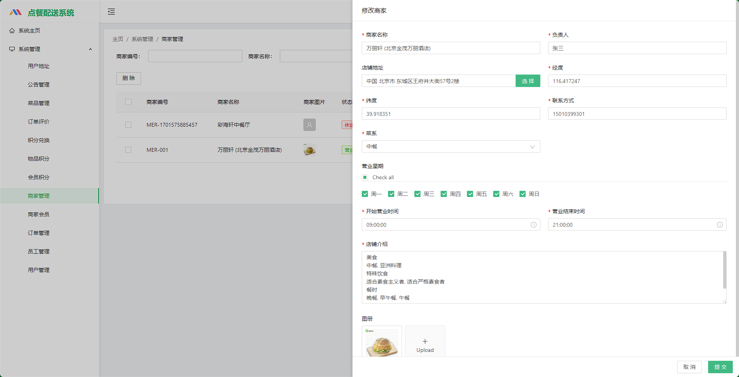Click clock icon in 营业结束时间 field
This screenshot has height=377, width=739.
(x=720, y=225)
